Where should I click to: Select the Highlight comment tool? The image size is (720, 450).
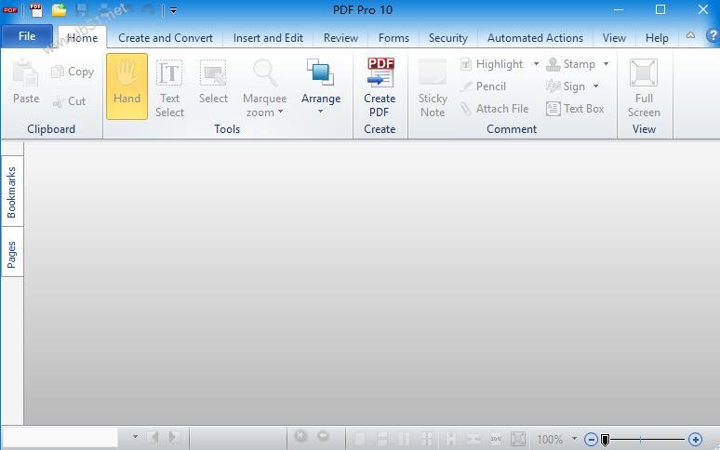pos(492,64)
